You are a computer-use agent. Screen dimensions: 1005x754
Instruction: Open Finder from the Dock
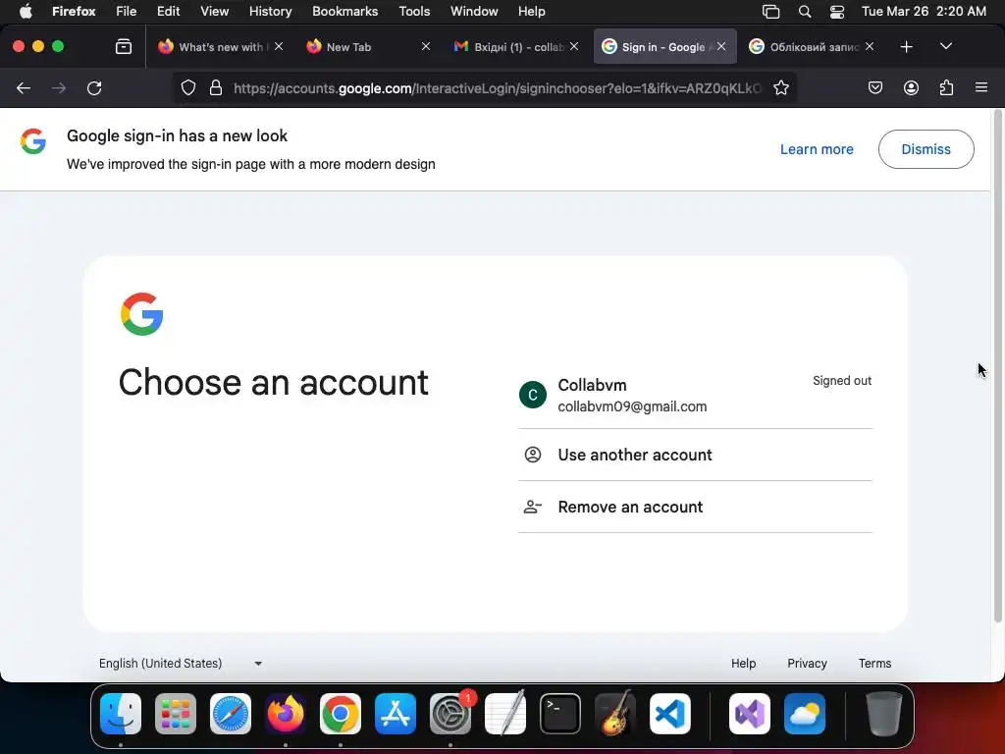coord(121,714)
